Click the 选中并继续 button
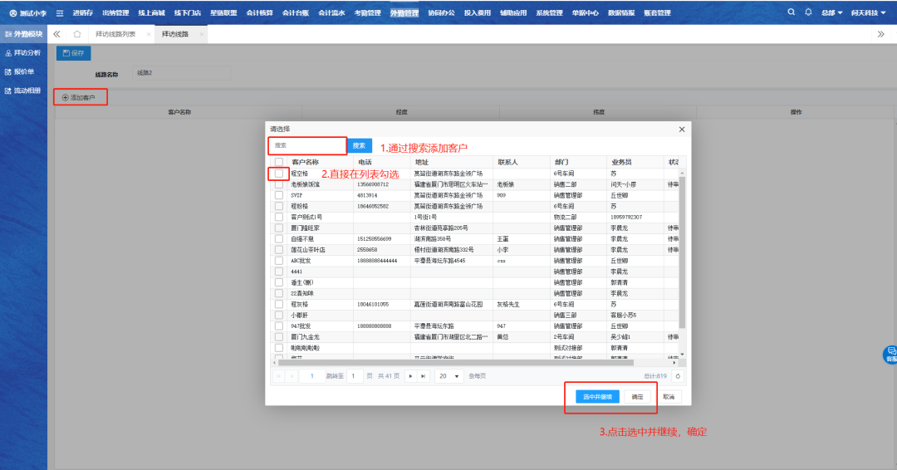 (597, 397)
